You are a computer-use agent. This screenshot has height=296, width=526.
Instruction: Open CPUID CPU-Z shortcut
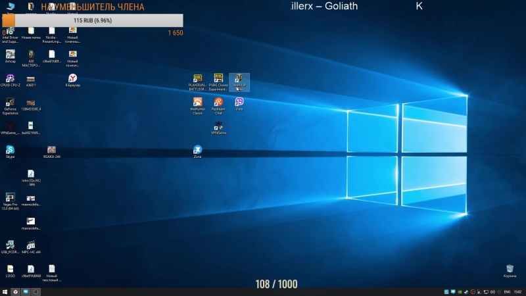click(10, 78)
